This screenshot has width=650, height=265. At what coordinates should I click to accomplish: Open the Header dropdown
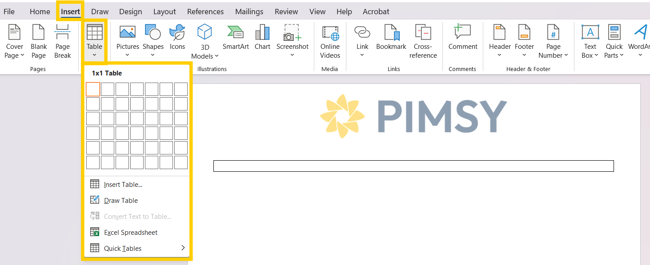[x=499, y=40]
